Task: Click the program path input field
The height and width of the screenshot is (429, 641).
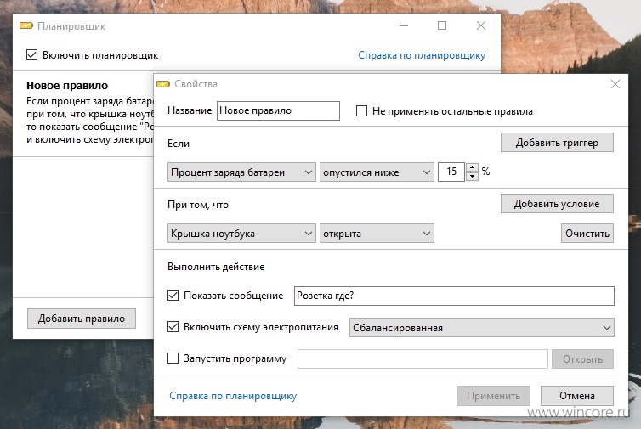Action: click(x=423, y=358)
